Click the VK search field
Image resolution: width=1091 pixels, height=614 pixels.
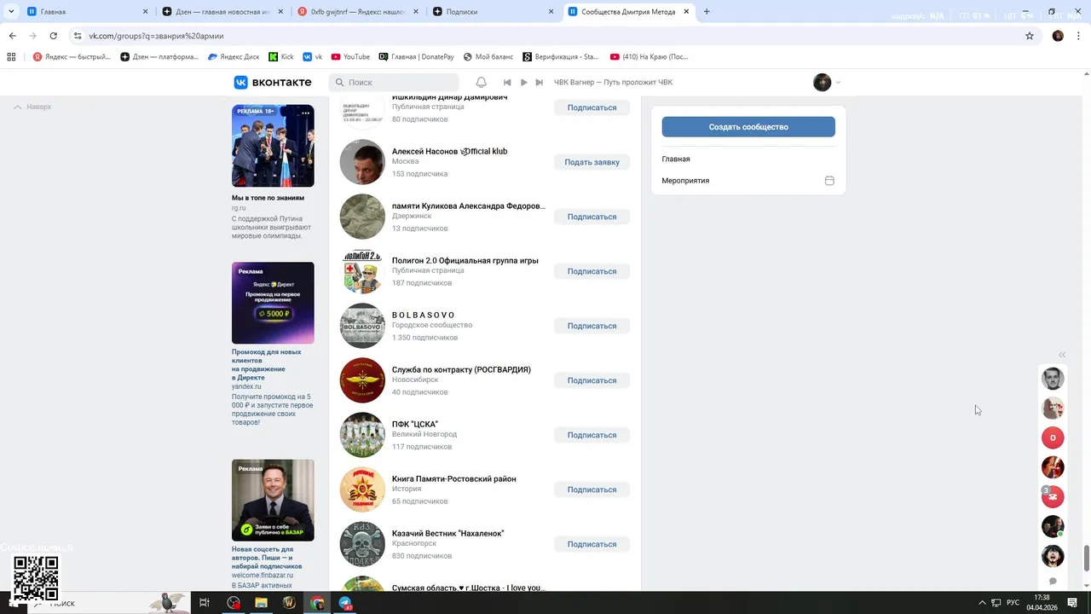(394, 83)
